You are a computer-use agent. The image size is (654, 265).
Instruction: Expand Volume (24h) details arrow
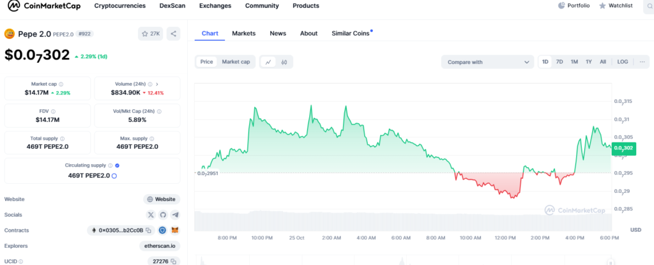click(158, 84)
